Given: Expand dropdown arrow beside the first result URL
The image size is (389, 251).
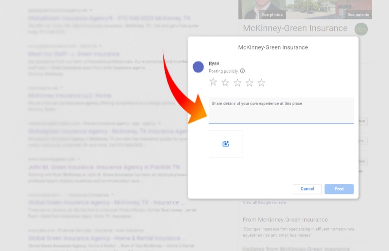Looking at the screenshot, I should 91,10.
